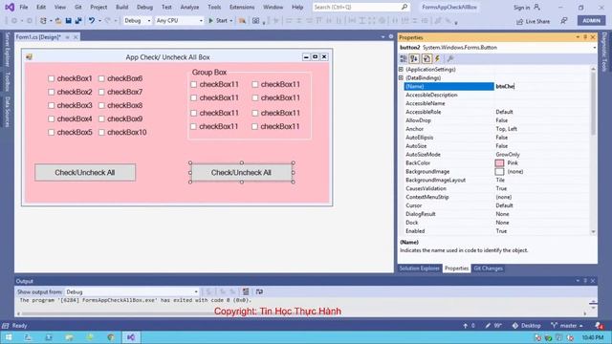Show Categorized view in Properties
Image resolution: width=612 pixels, height=344 pixels.
click(404, 59)
